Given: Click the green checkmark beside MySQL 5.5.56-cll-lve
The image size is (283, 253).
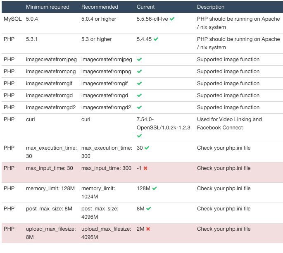Looking at the screenshot, I should coord(172,19).
